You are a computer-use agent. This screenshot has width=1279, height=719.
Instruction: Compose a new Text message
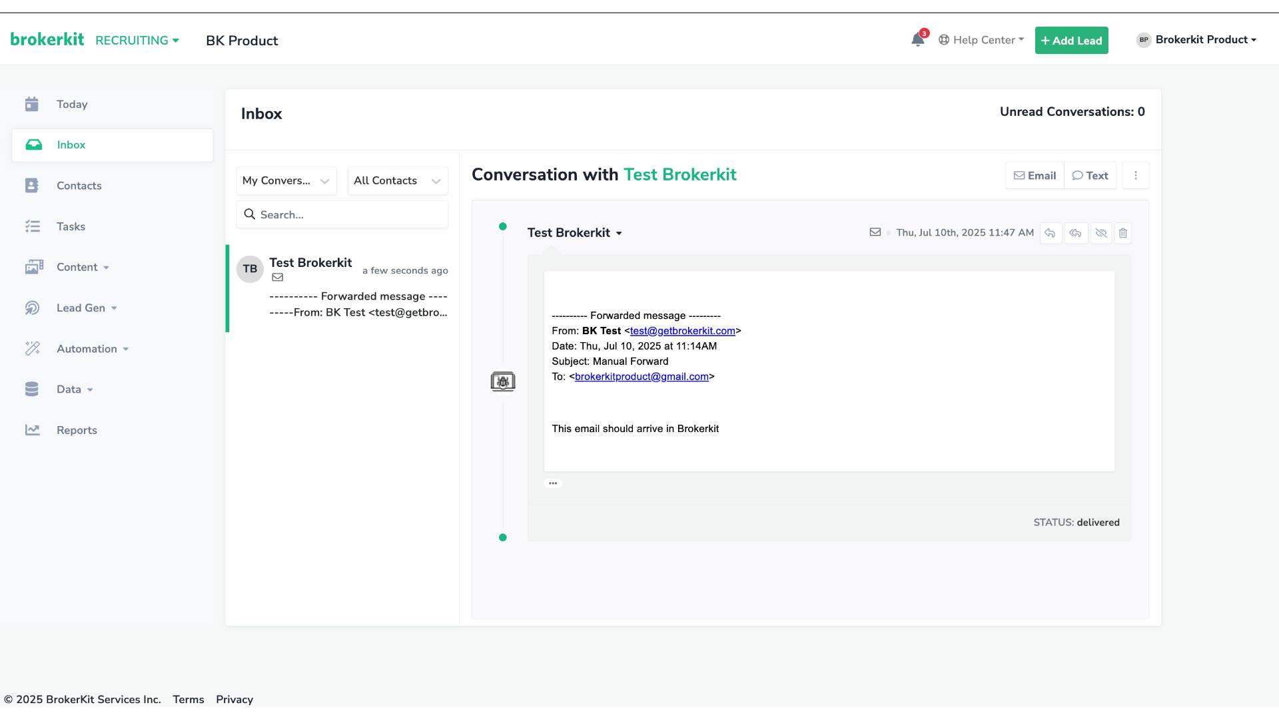(1090, 176)
